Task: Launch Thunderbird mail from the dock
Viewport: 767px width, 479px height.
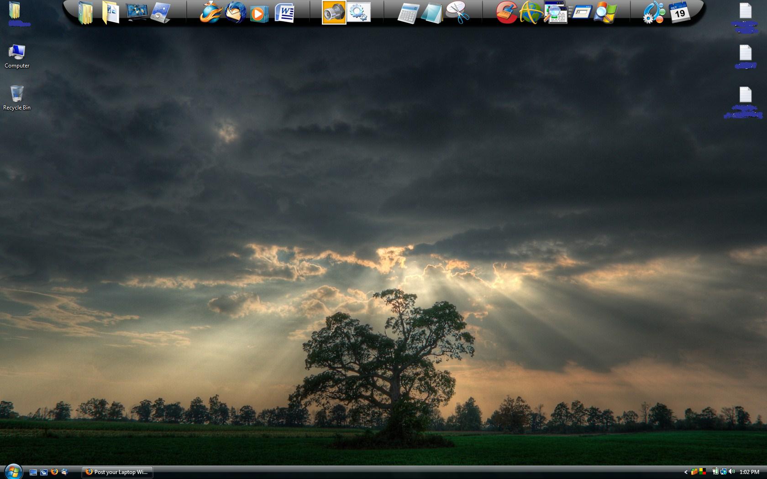Action: tap(236, 12)
